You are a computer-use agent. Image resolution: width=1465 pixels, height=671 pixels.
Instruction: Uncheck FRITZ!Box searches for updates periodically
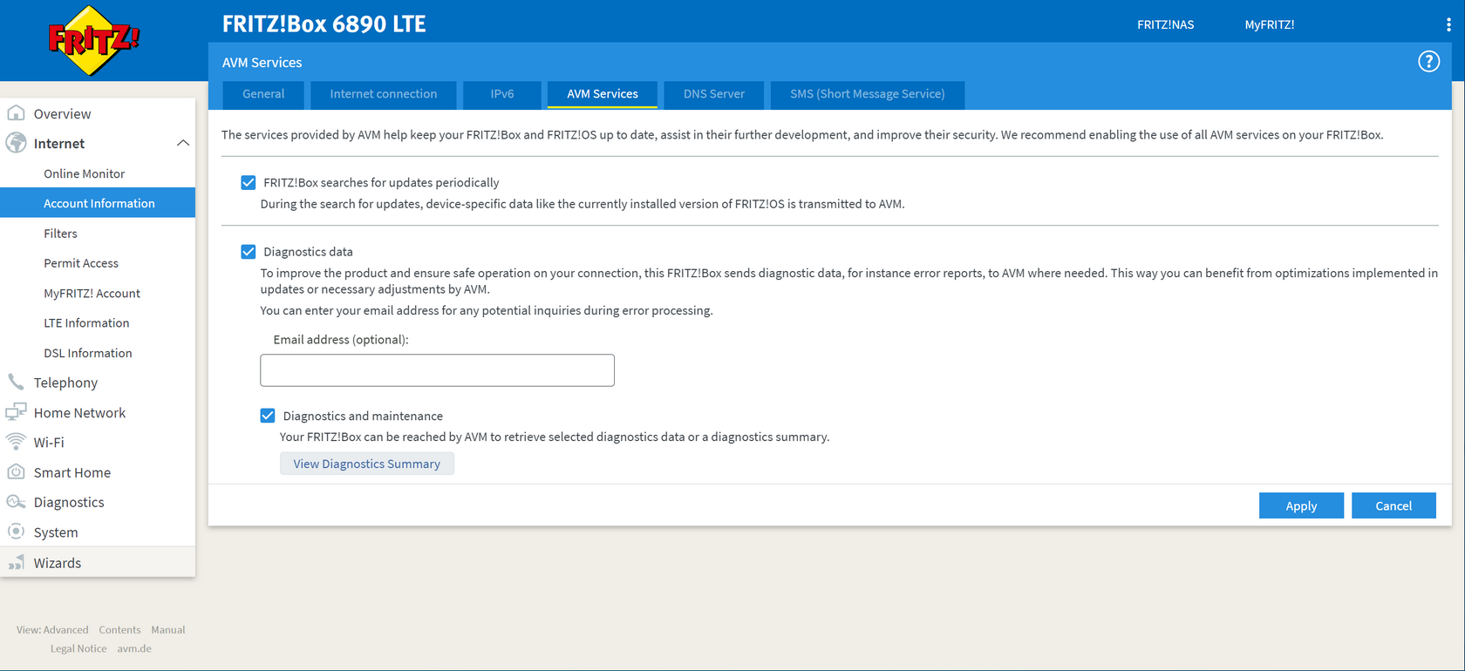coord(249,182)
